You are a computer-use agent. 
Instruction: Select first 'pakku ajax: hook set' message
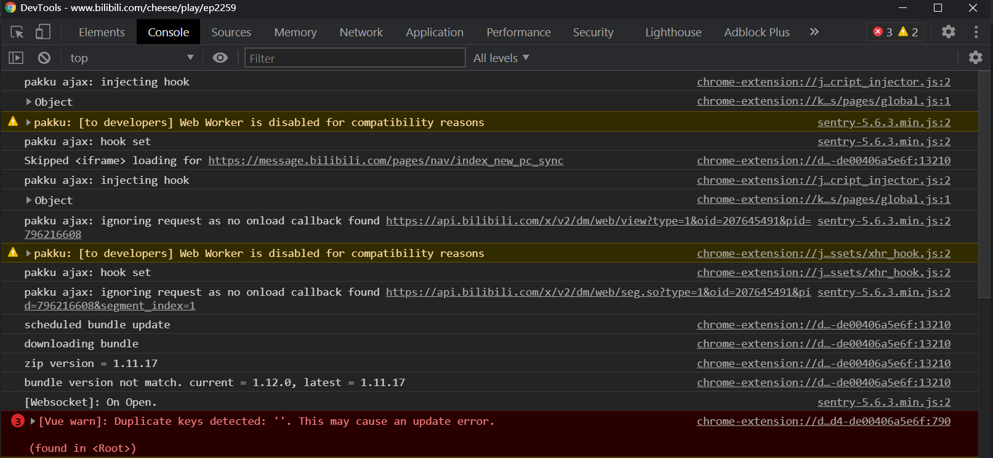coord(87,141)
